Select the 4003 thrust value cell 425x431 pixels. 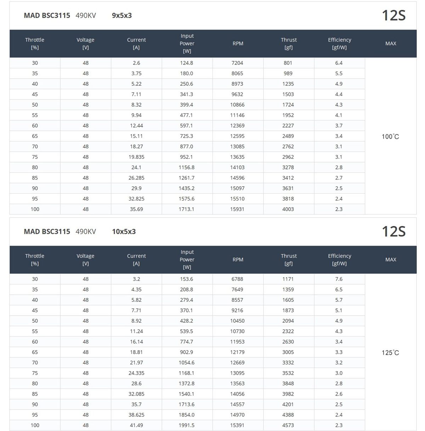point(288,209)
